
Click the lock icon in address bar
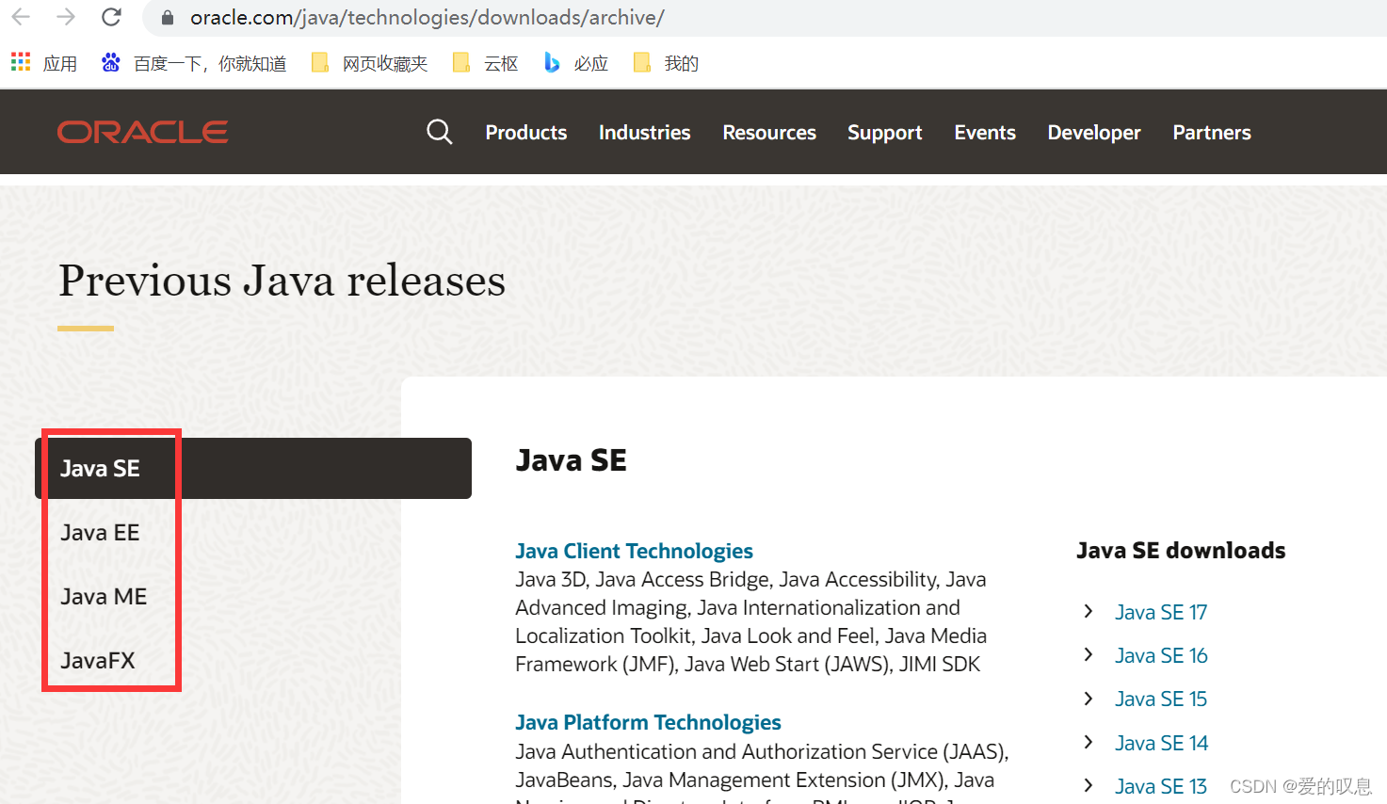168,18
